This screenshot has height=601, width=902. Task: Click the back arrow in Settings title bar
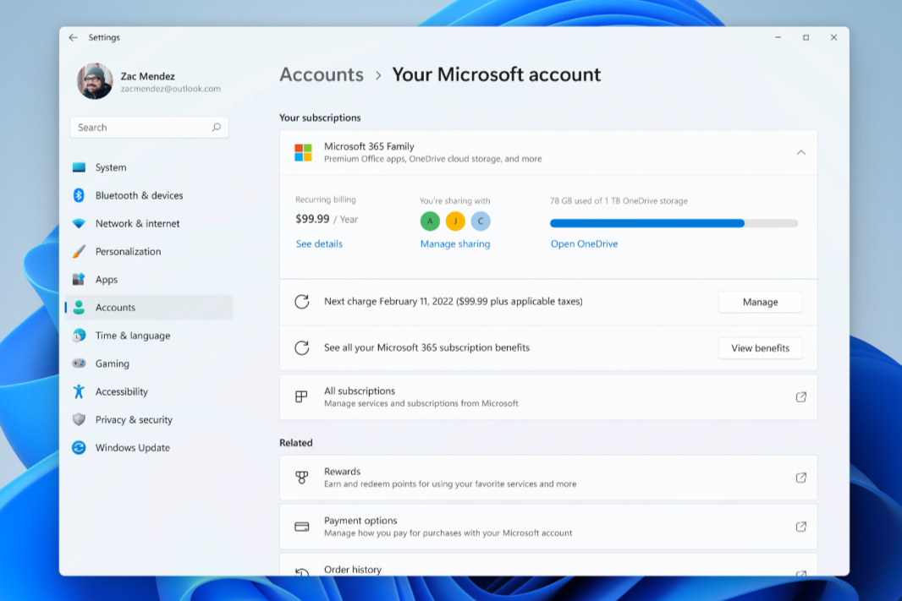pos(73,38)
